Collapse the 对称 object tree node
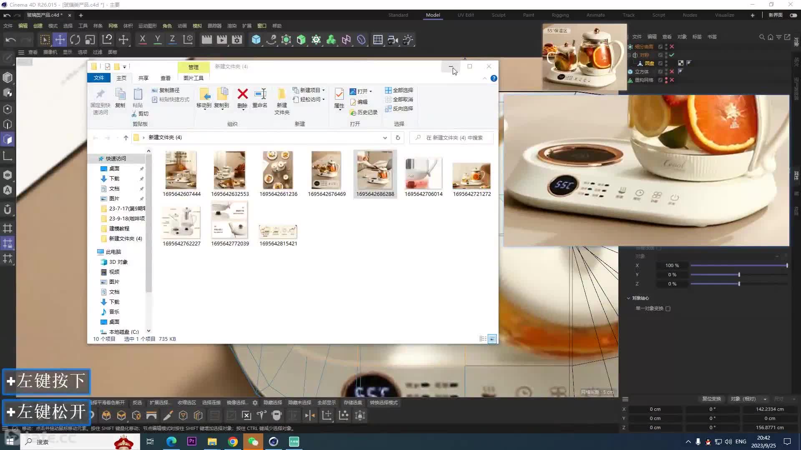 pos(630,55)
